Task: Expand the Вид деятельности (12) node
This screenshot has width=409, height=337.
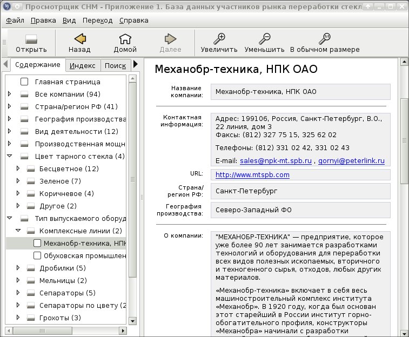Action: pos(9,131)
